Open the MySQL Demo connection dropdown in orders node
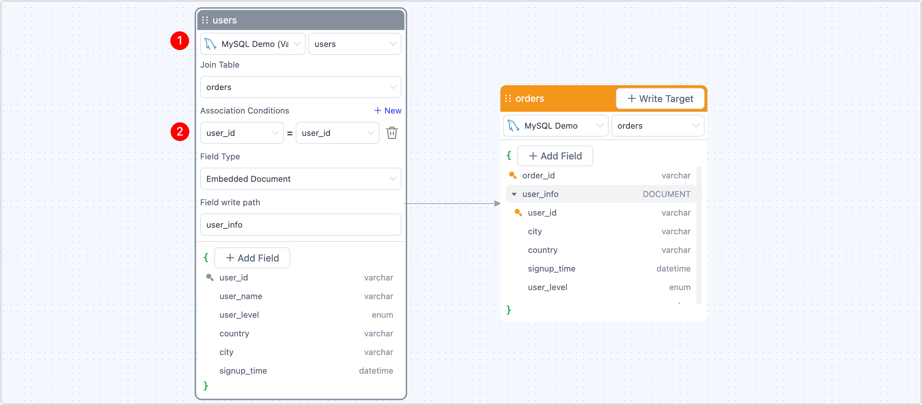The width and height of the screenshot is (922, 405). coord(555,126)
